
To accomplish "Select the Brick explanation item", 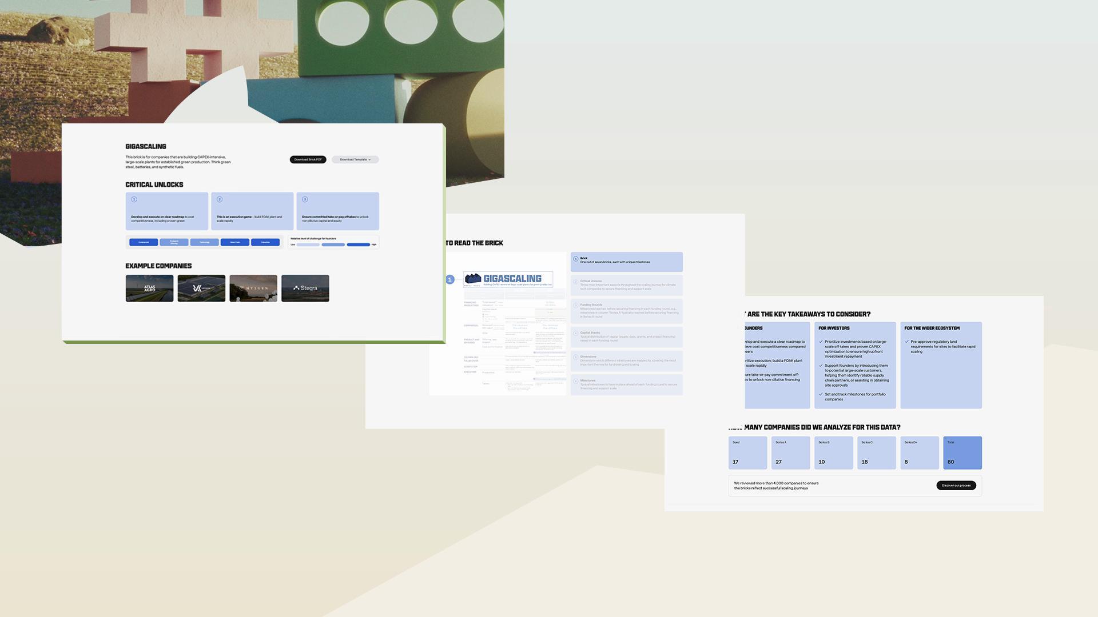I will [x=627, y=262].
